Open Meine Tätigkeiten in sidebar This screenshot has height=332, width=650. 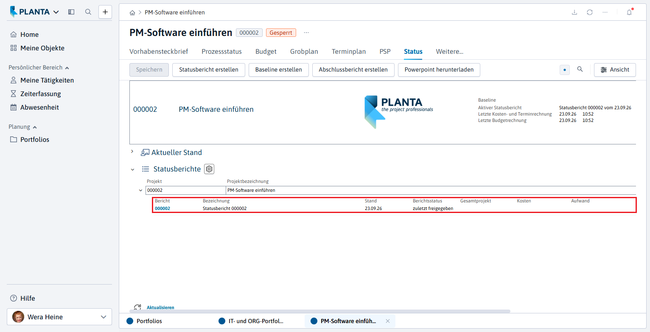[42, 80]
